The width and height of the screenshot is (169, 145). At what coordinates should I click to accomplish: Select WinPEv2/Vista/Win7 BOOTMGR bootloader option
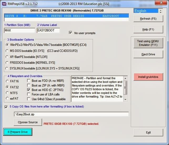click(x=7, y=45)
